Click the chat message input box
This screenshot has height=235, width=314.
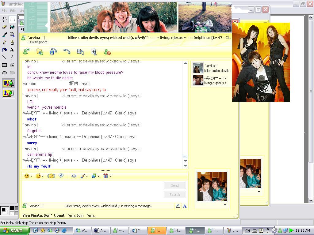point(93,191)
